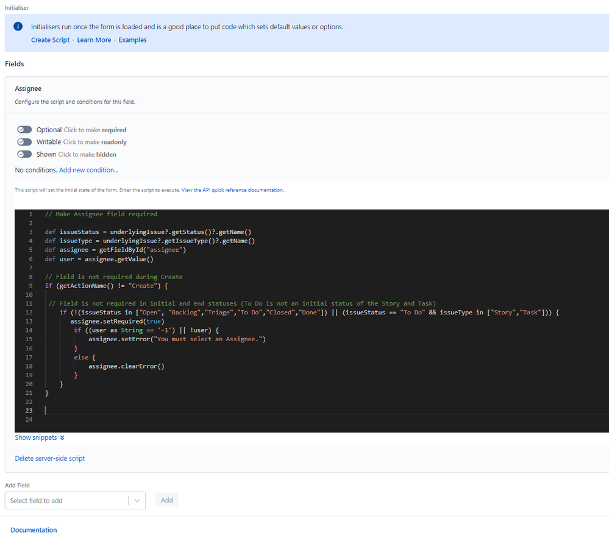Click line number 12 in code gutter
This screenshot has width=609, height=538.
point(29,312)
